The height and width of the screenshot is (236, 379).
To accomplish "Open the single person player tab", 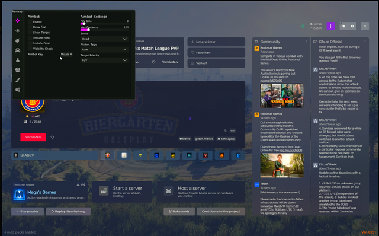I will tap(18, 60).
